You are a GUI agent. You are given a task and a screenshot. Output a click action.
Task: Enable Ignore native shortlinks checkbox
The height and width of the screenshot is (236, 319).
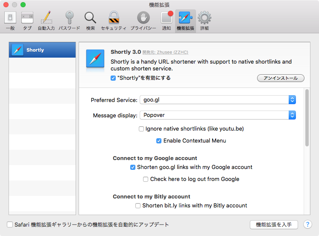pyautogui.click(x=141, y=129)
